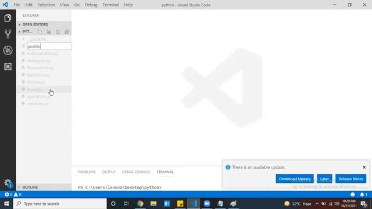Open the notifications bell in status bar

pos(363,194)
